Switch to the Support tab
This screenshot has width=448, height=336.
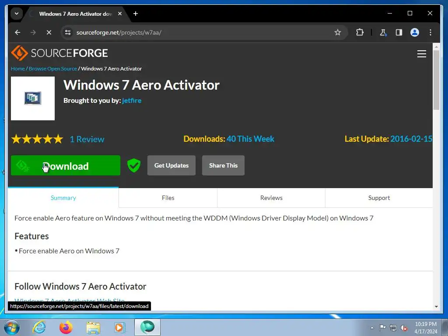pyautogui.click(x=379, y=198)
